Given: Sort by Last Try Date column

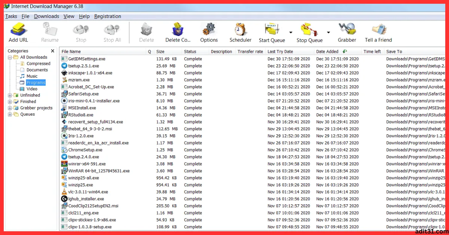Looking at the screenshot, I should click(x=290, y=52).
